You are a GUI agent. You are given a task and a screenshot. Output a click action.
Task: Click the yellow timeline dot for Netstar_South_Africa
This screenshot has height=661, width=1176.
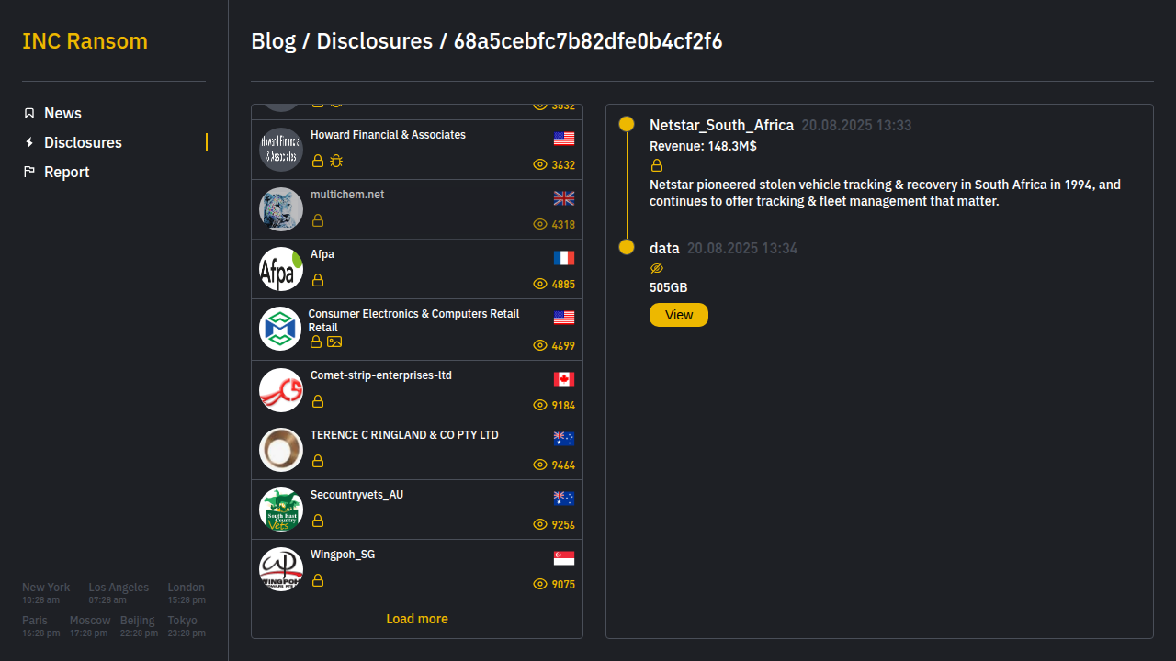tap(627, 124)
